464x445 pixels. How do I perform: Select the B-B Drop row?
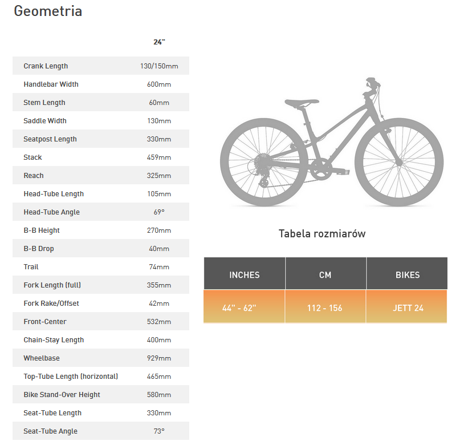click(x=101, y=248)
